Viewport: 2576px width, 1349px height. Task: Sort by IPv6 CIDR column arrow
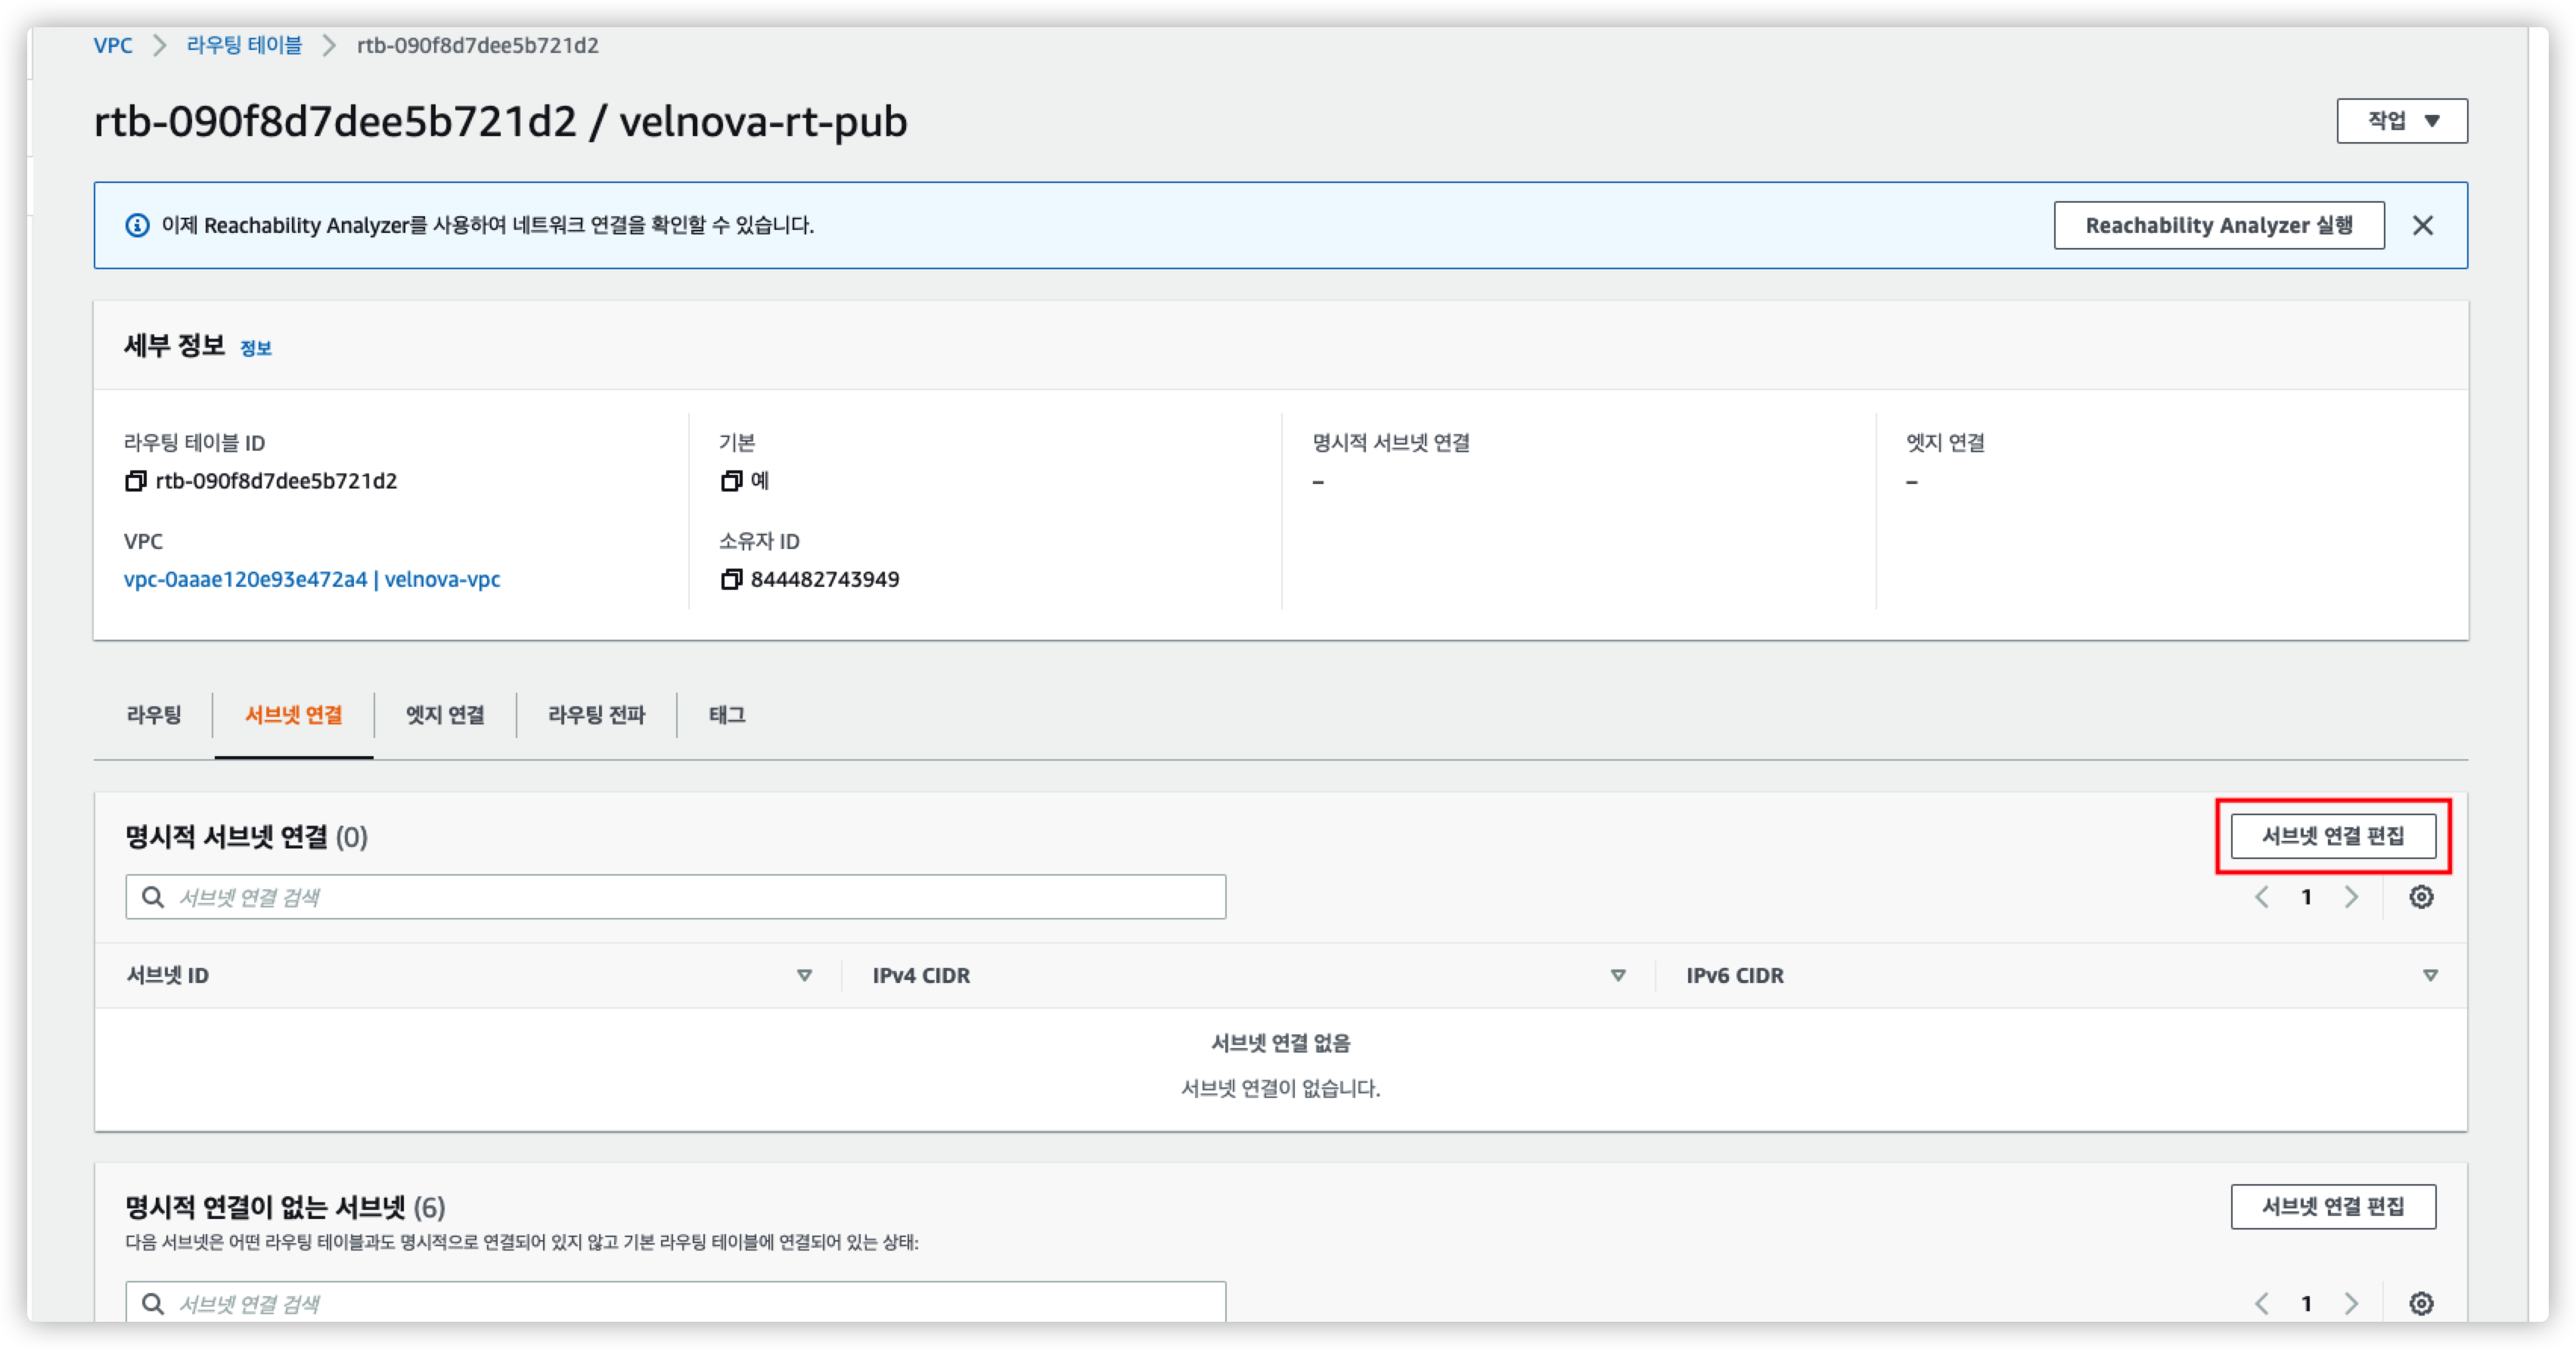pyautogui.click(x=2430, y=975)
